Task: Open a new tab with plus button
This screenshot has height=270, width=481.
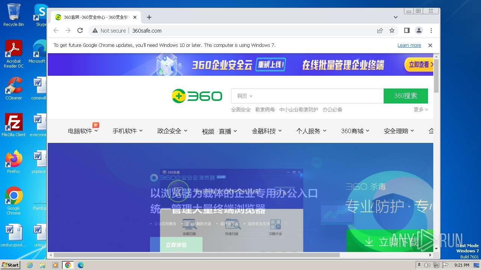Action: 149,17
